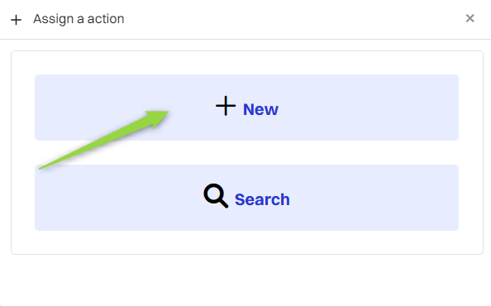Create a new action with New button
The height and width of the screenshot is (306, 491).
tap(247, 108)
